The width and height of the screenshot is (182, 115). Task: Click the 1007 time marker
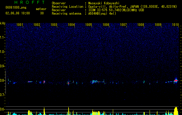123,24
